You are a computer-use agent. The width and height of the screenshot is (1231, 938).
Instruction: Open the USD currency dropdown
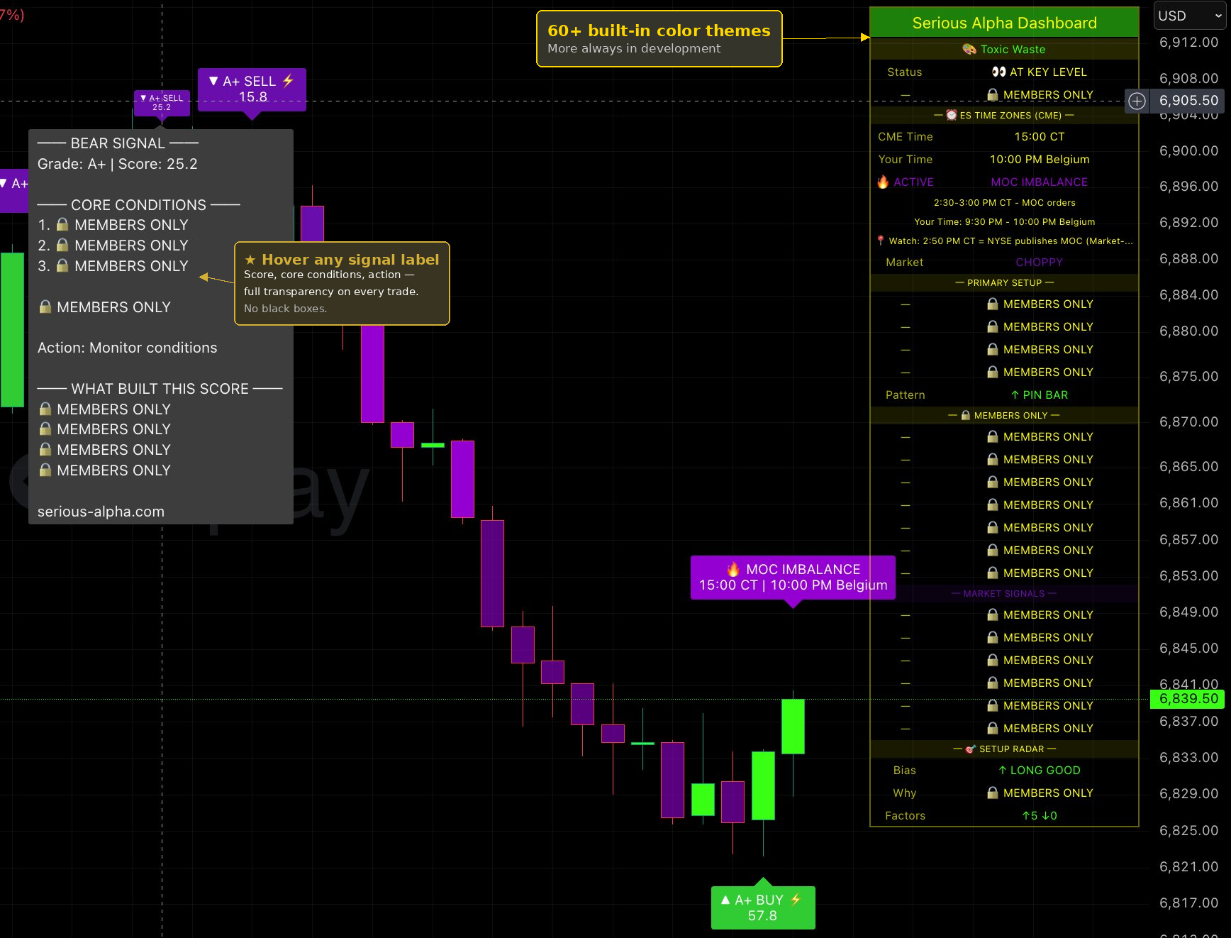1188,15
